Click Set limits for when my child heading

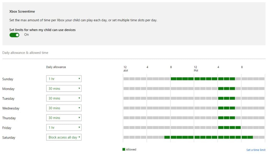(42, 30)
